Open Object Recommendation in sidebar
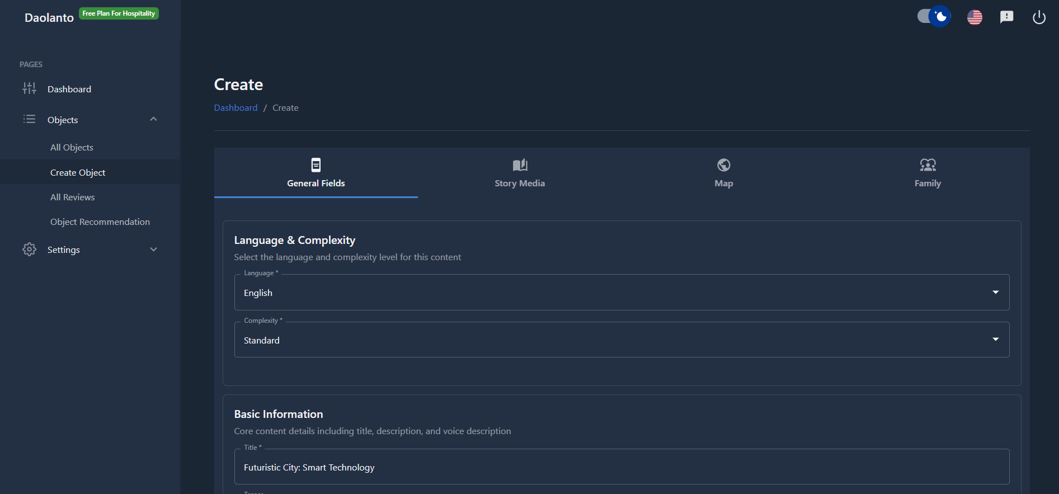 tap(90, 222)
